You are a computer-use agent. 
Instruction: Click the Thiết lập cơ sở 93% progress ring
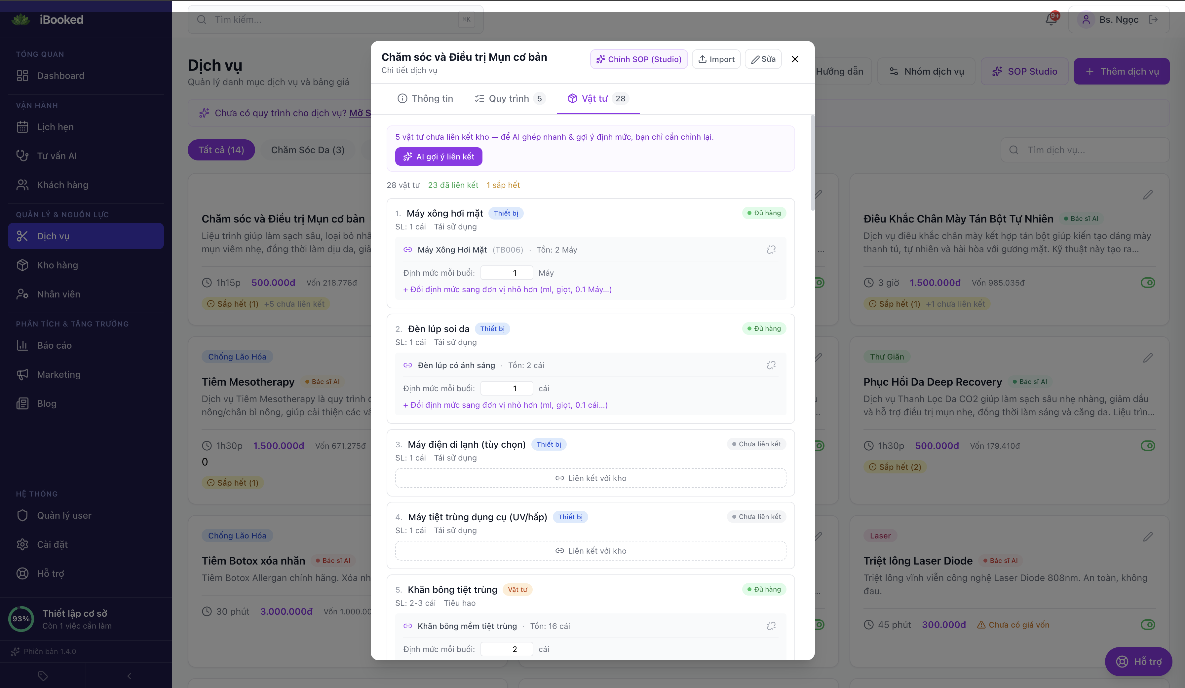pos(21,618)
